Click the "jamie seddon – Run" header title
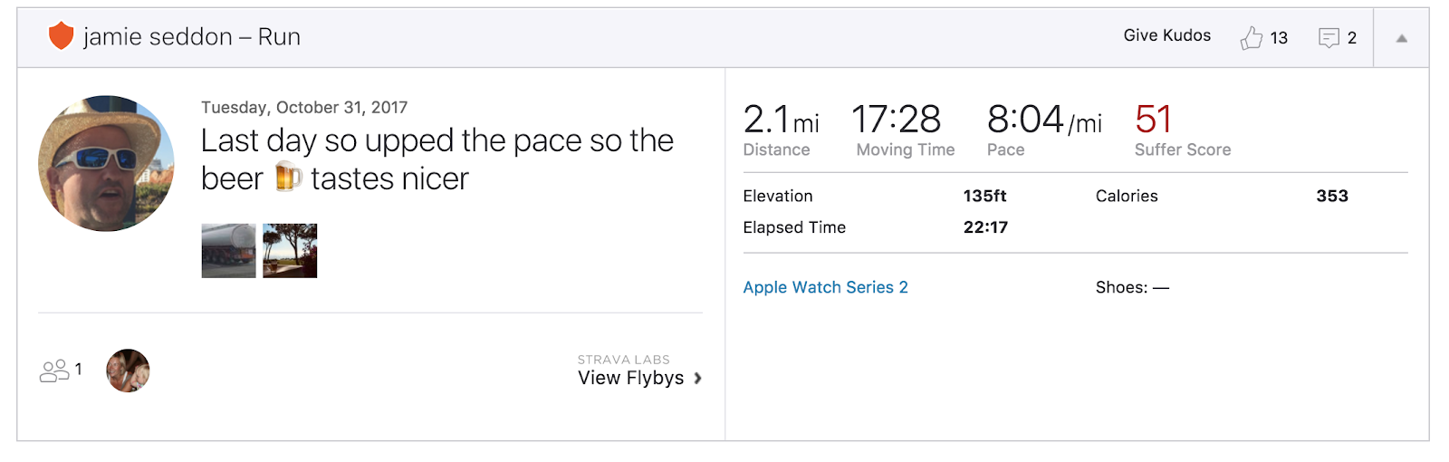Screen dimensions: 1449x462 [192, 37]
